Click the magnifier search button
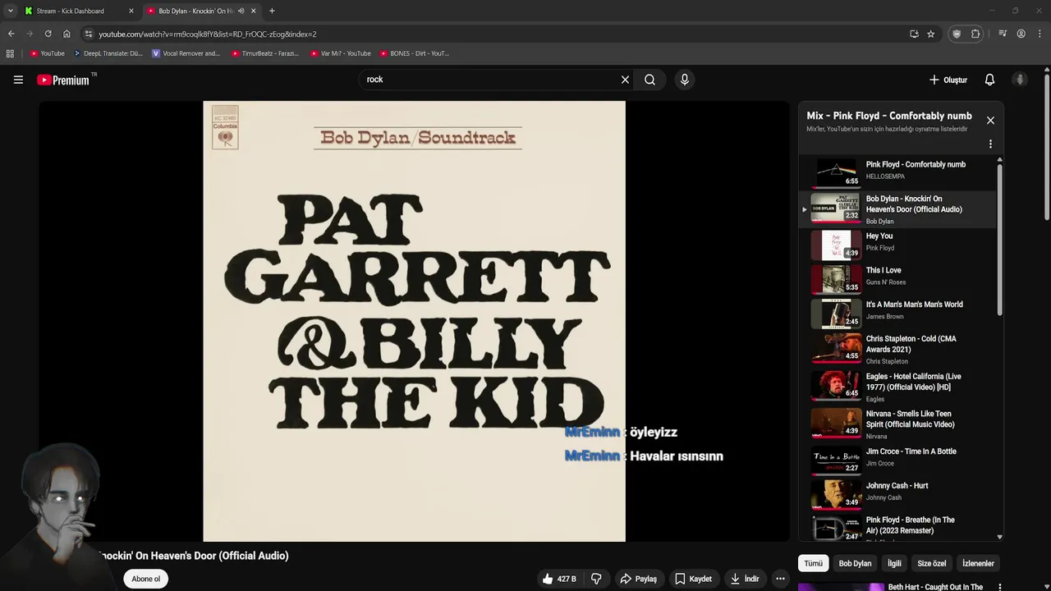The image size is (1051, 591). point(649,80)
